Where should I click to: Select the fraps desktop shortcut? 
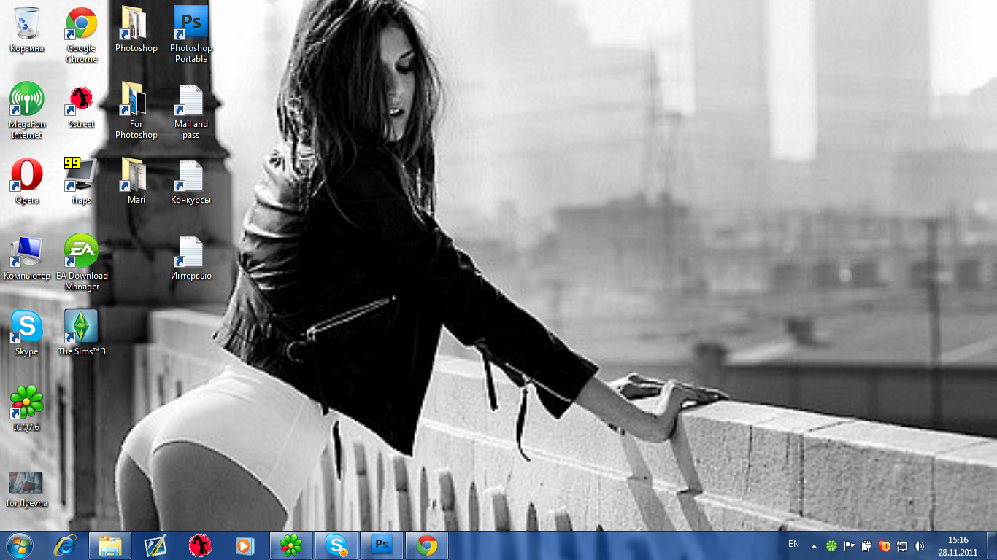82,182
